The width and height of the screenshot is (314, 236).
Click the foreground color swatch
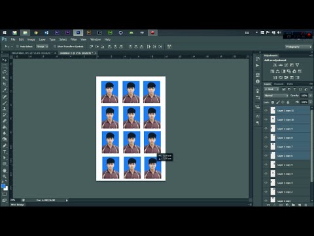pos(3,186)
